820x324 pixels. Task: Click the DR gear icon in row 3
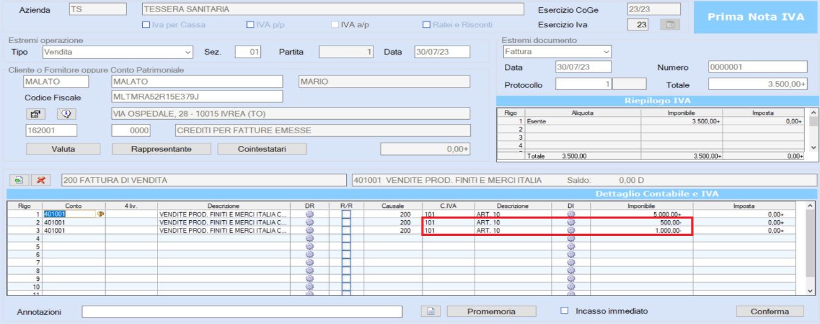click(x=309, y=230)
